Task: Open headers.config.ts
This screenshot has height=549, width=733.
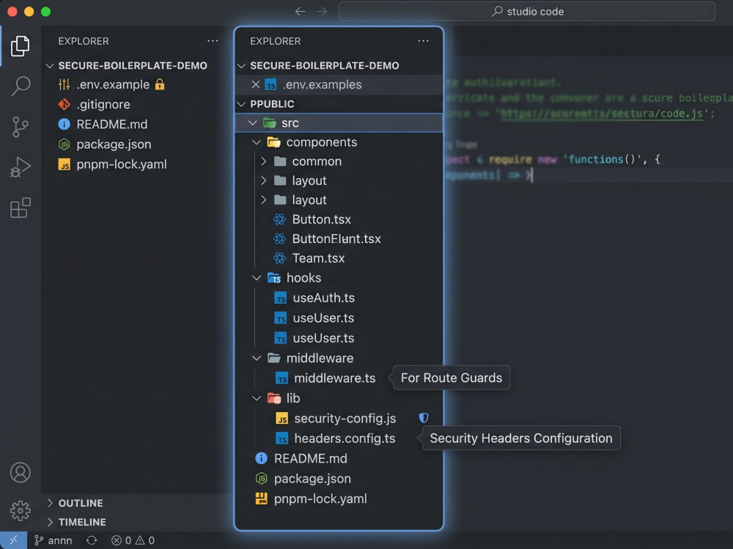Action: (345, 438)
